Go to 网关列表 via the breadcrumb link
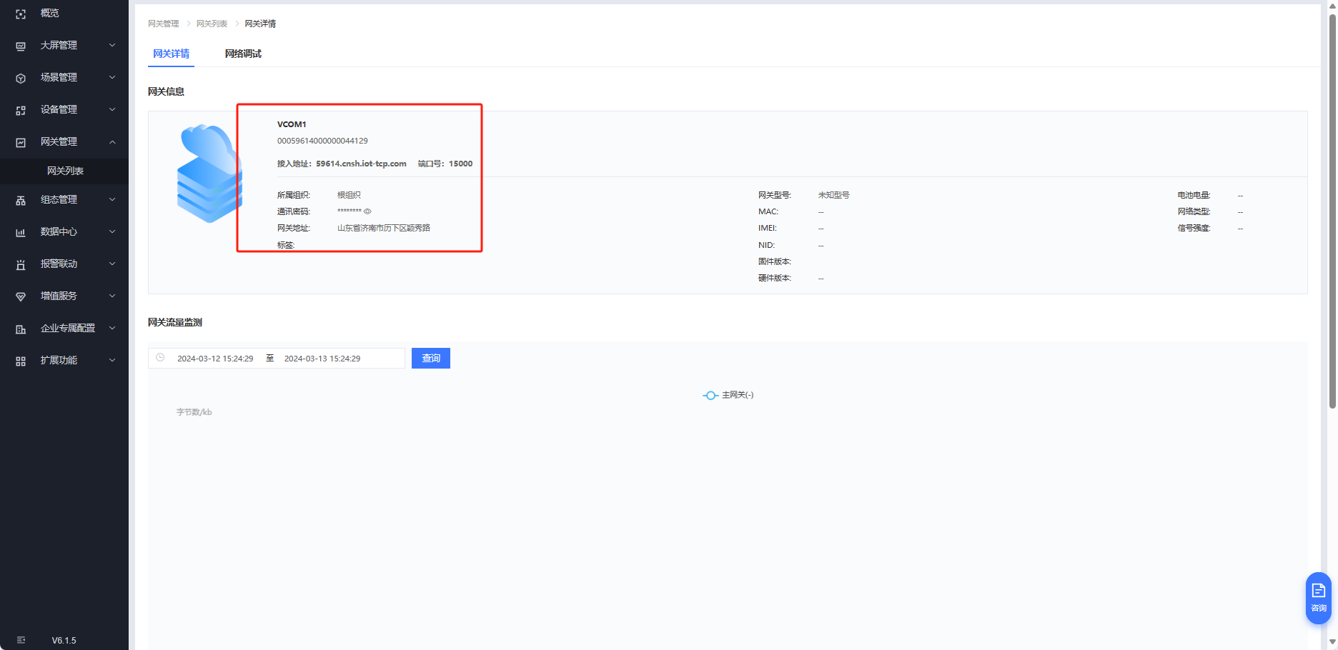 [x=212, y=24]
